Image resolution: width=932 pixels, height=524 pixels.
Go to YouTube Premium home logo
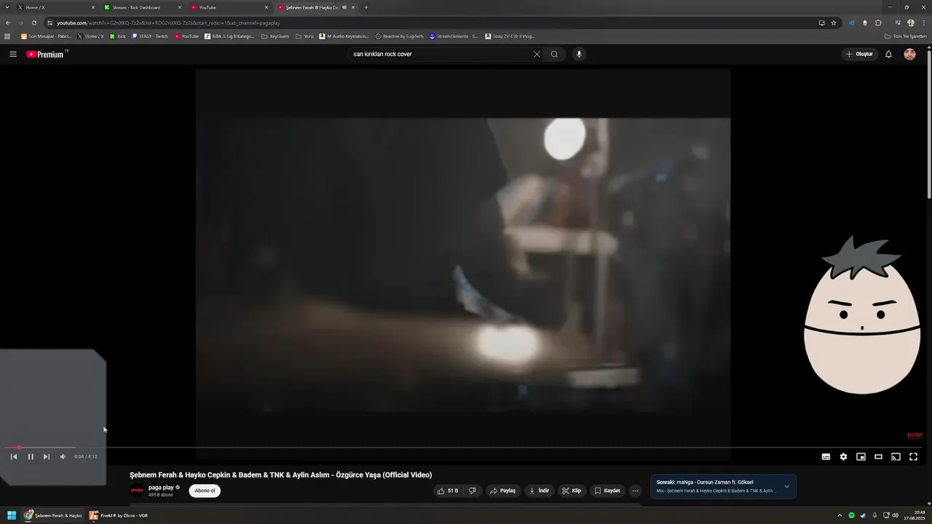47,54
